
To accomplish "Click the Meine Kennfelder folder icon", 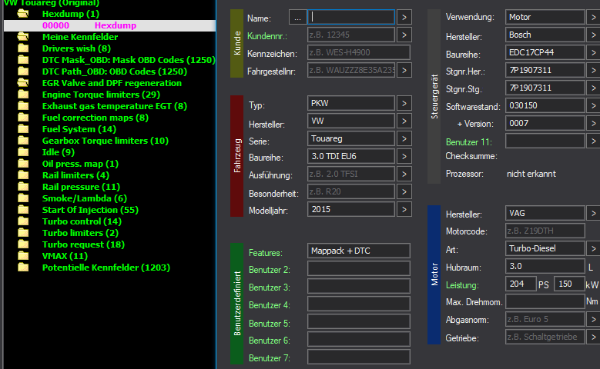I will tap(23, 37).
